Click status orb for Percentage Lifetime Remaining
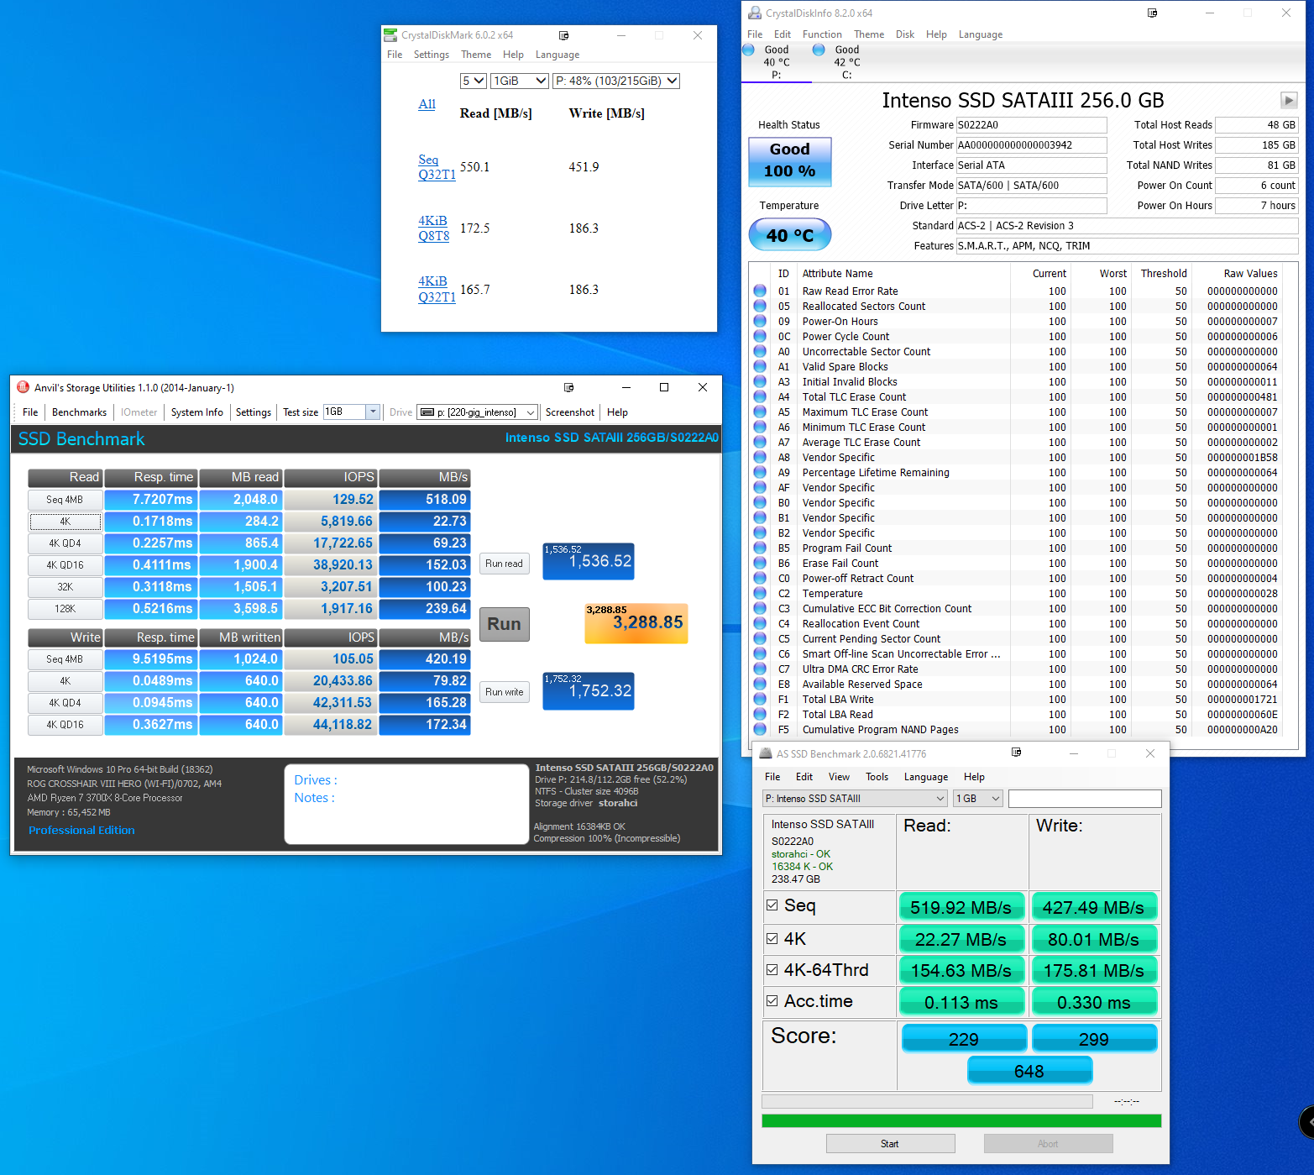This screenshot has height=1175, width=1314. click(760, 472)
